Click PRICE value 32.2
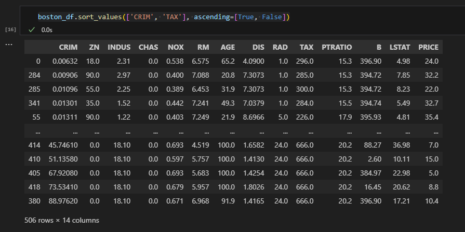 tap(432, 76)
